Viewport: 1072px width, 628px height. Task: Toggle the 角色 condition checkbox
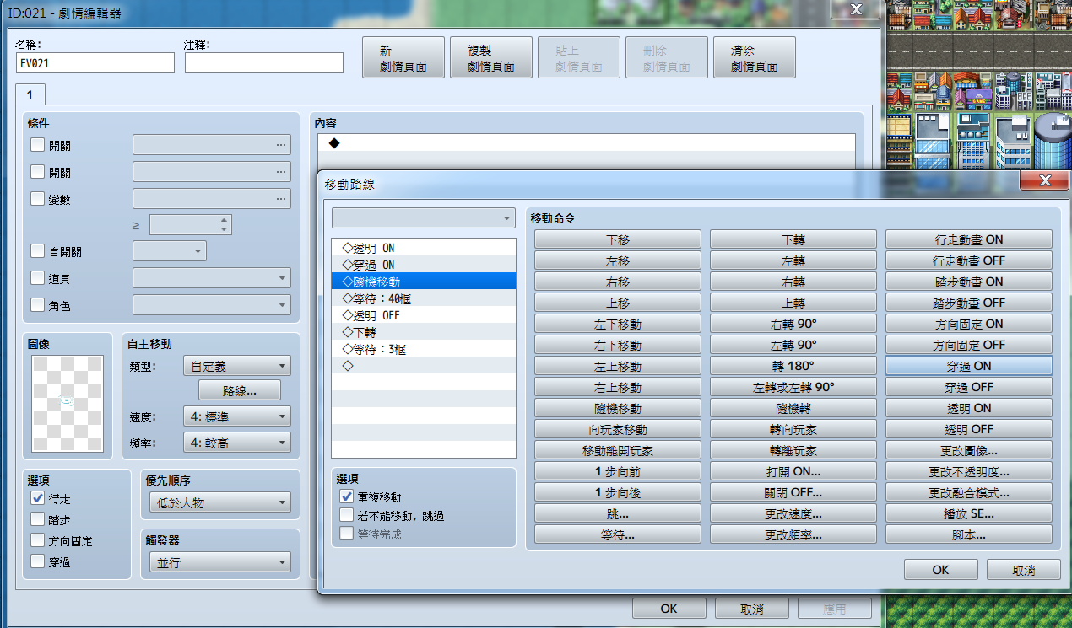37,304
